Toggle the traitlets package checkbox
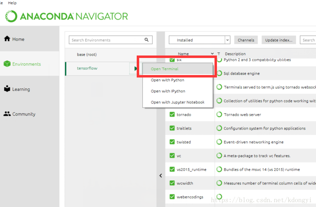The height and width of the screenshot is (207, 316). 172,128
